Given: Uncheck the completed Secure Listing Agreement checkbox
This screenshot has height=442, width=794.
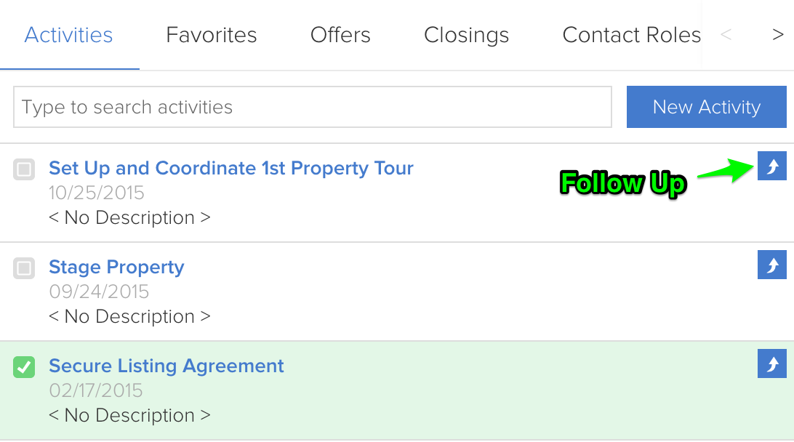Looking at the screenshot, I should tap(24, 367).
